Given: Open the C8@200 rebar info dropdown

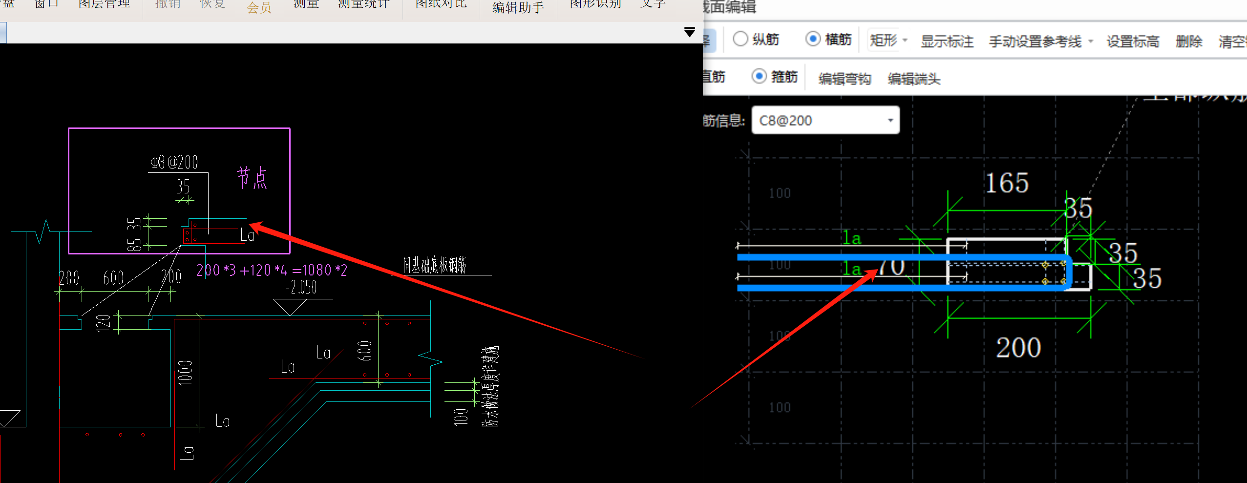Looking at the screenshot, I should click(x=825, y=120).
